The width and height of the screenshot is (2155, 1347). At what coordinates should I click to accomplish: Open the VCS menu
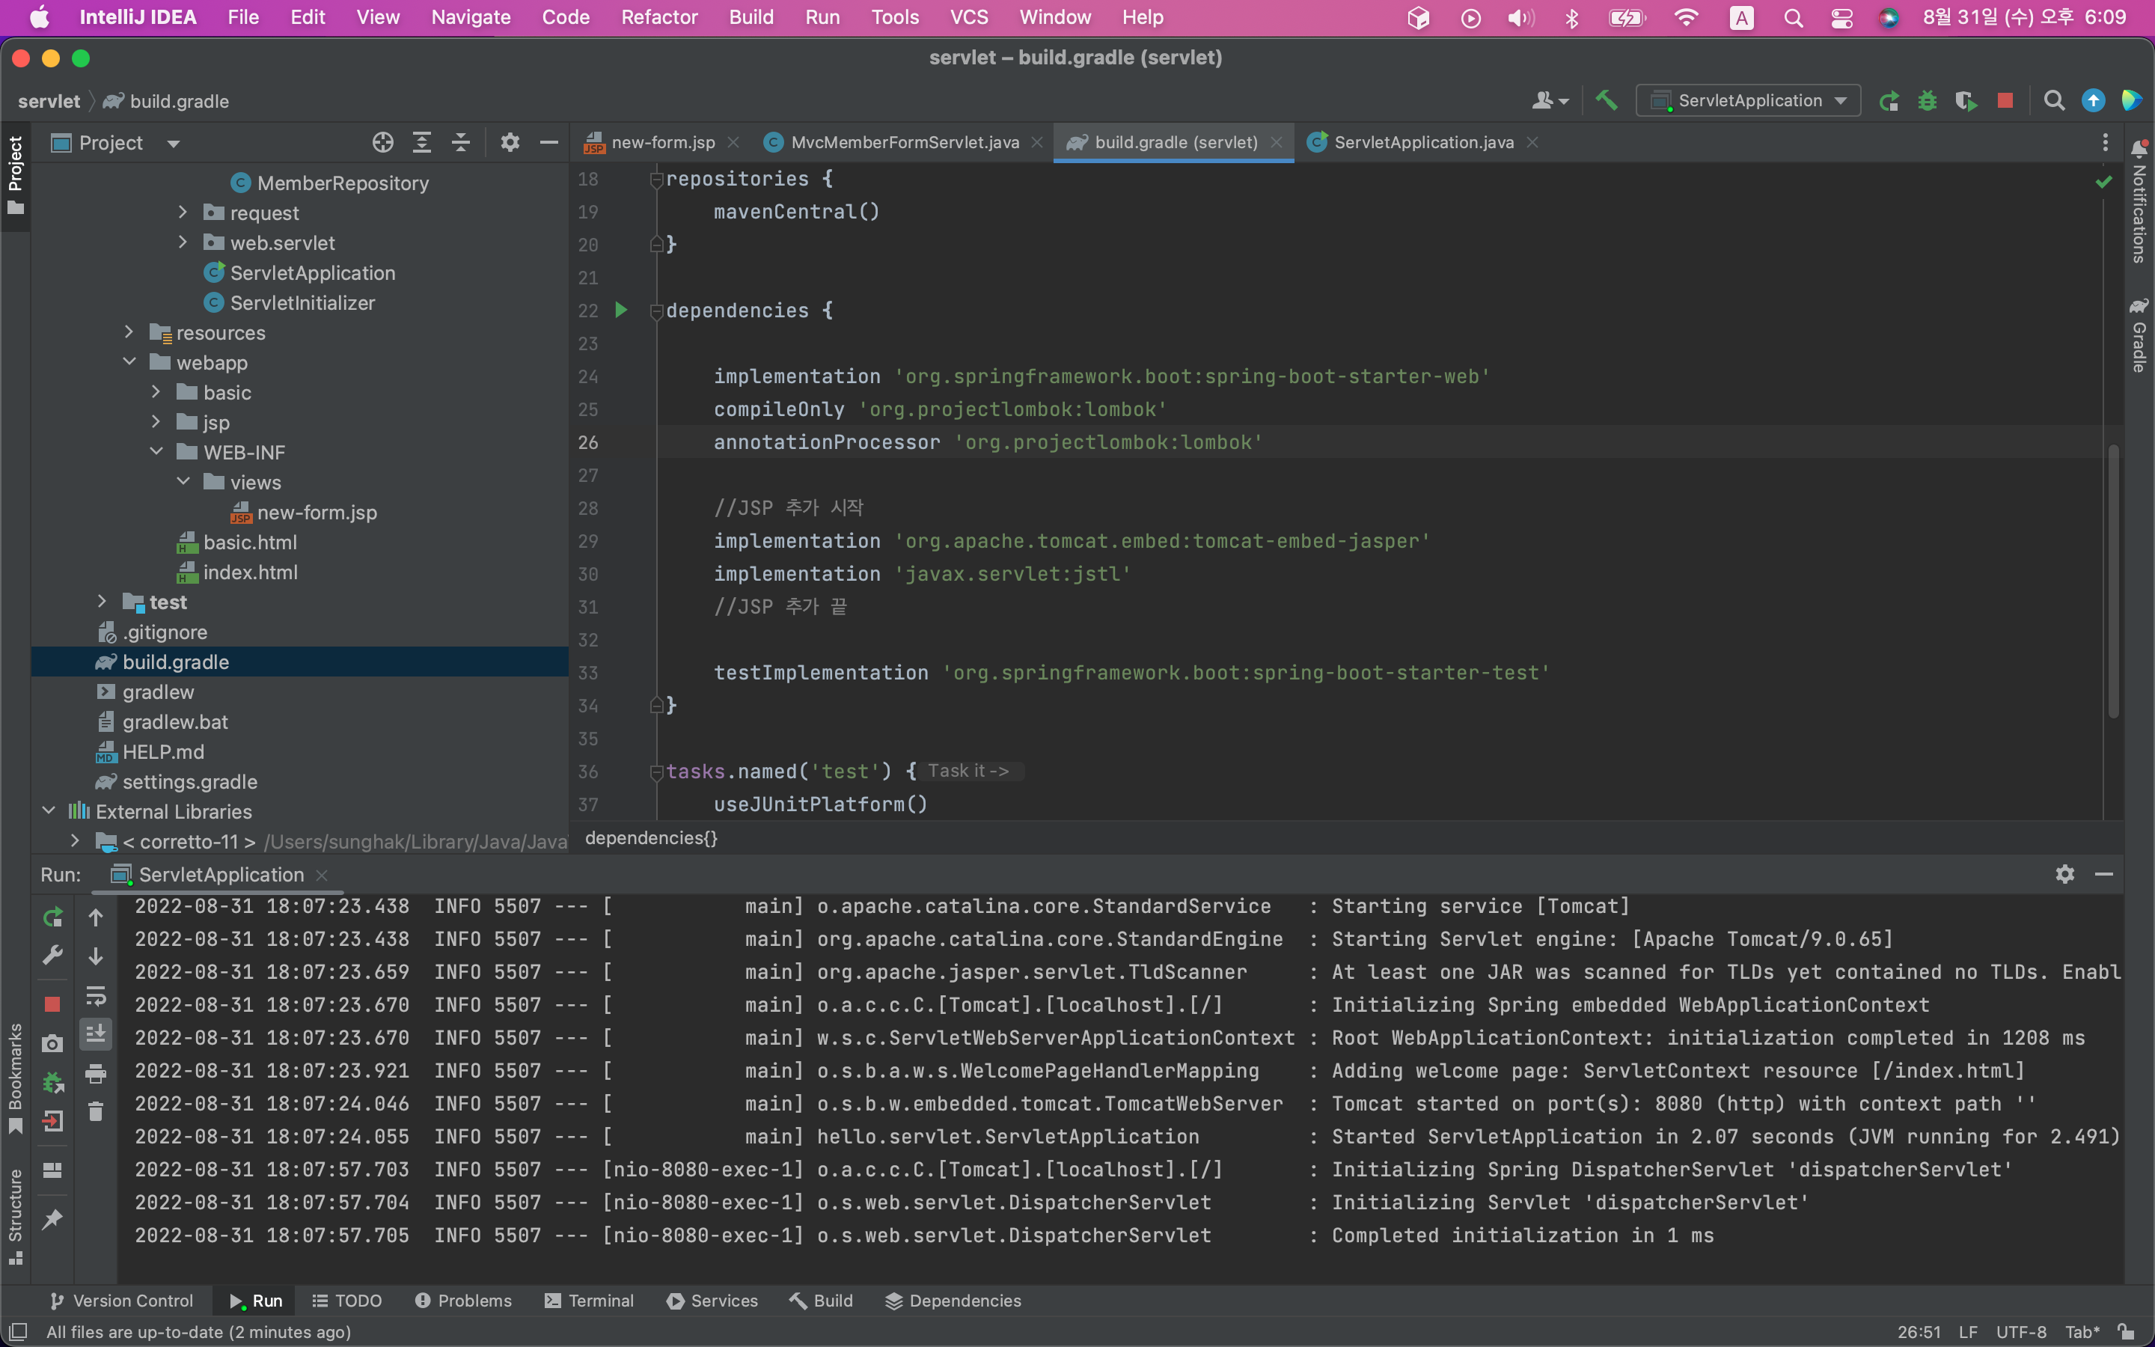click(969, 17)
